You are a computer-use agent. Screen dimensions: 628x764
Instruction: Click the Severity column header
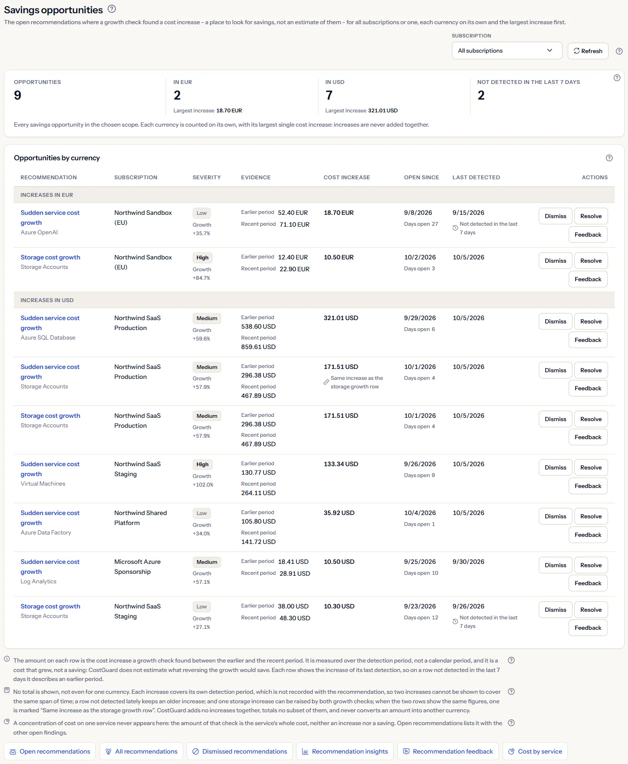tap(206, 177)
